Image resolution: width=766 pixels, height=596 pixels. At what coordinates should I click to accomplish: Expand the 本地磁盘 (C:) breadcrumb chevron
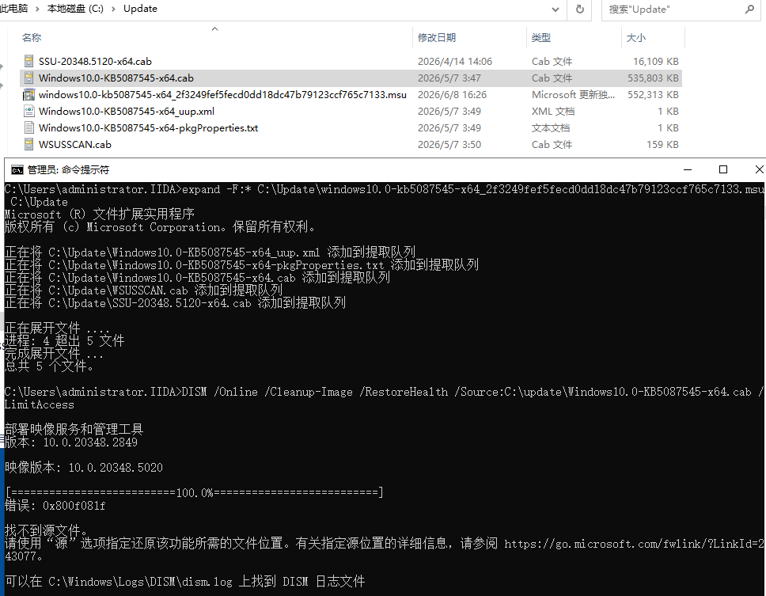tap(113, 9)
